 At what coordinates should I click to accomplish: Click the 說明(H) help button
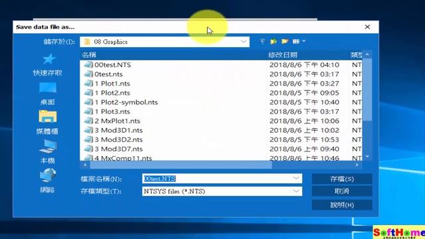click(342, 205)
